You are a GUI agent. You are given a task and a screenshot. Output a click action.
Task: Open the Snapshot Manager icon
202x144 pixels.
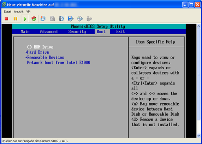(x=61, y=19)
